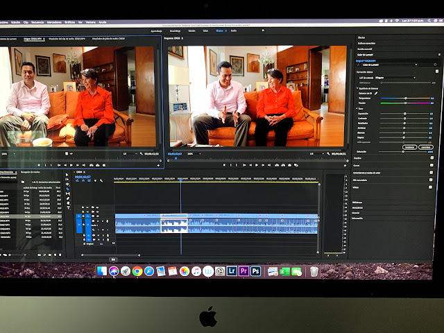444x333 pixels.
Task: Open the Trash in the Dock
Action: click(x=314, y=271)
